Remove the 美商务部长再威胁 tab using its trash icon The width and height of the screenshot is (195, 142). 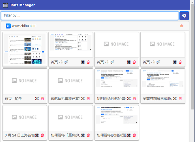click(x=180, y=99)
